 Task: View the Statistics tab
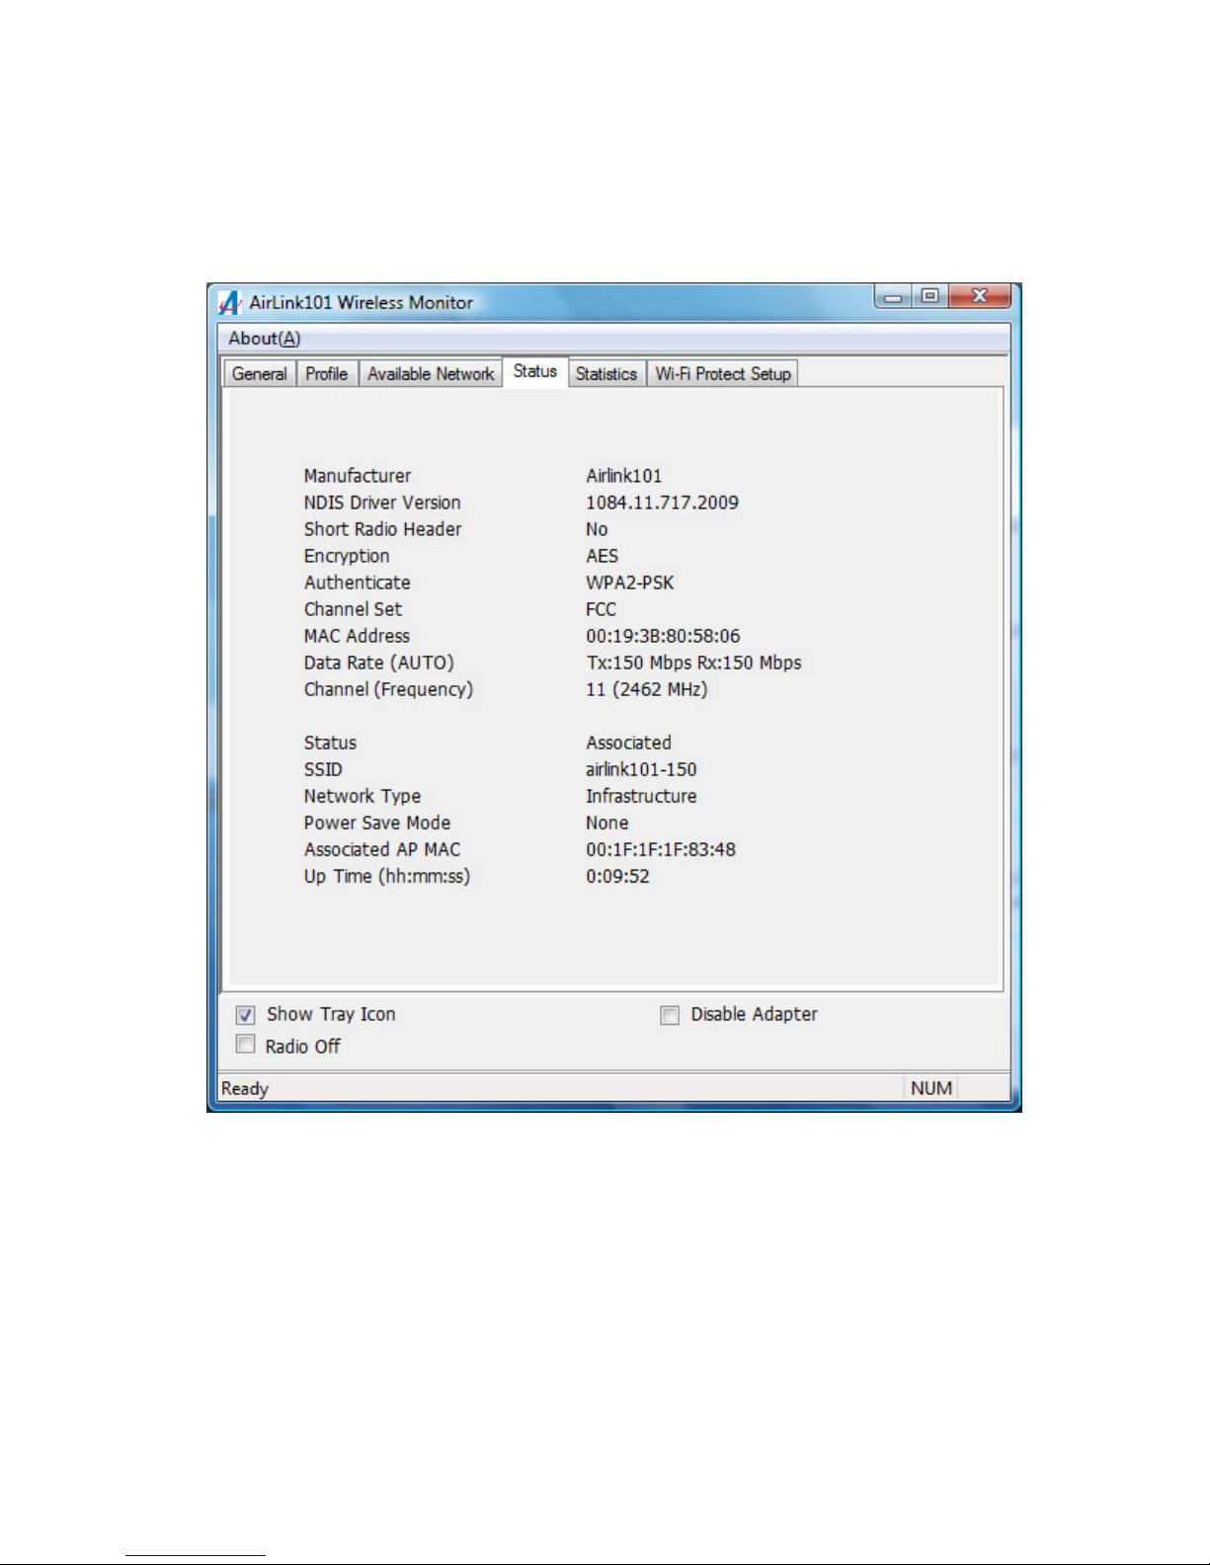(x=606, y=374)
